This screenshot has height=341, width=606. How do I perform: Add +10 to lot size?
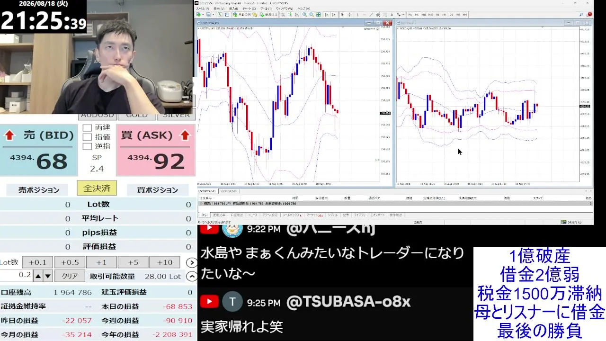click(x=165, y=262)
